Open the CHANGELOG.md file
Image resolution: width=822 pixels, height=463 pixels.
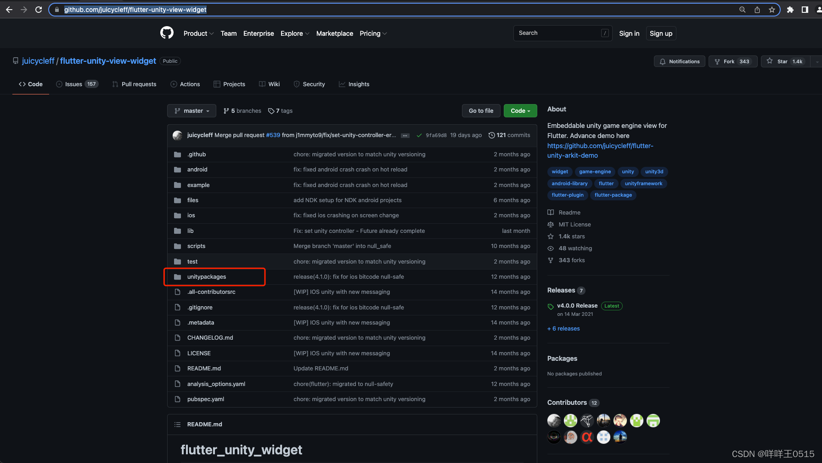[210, 338]
